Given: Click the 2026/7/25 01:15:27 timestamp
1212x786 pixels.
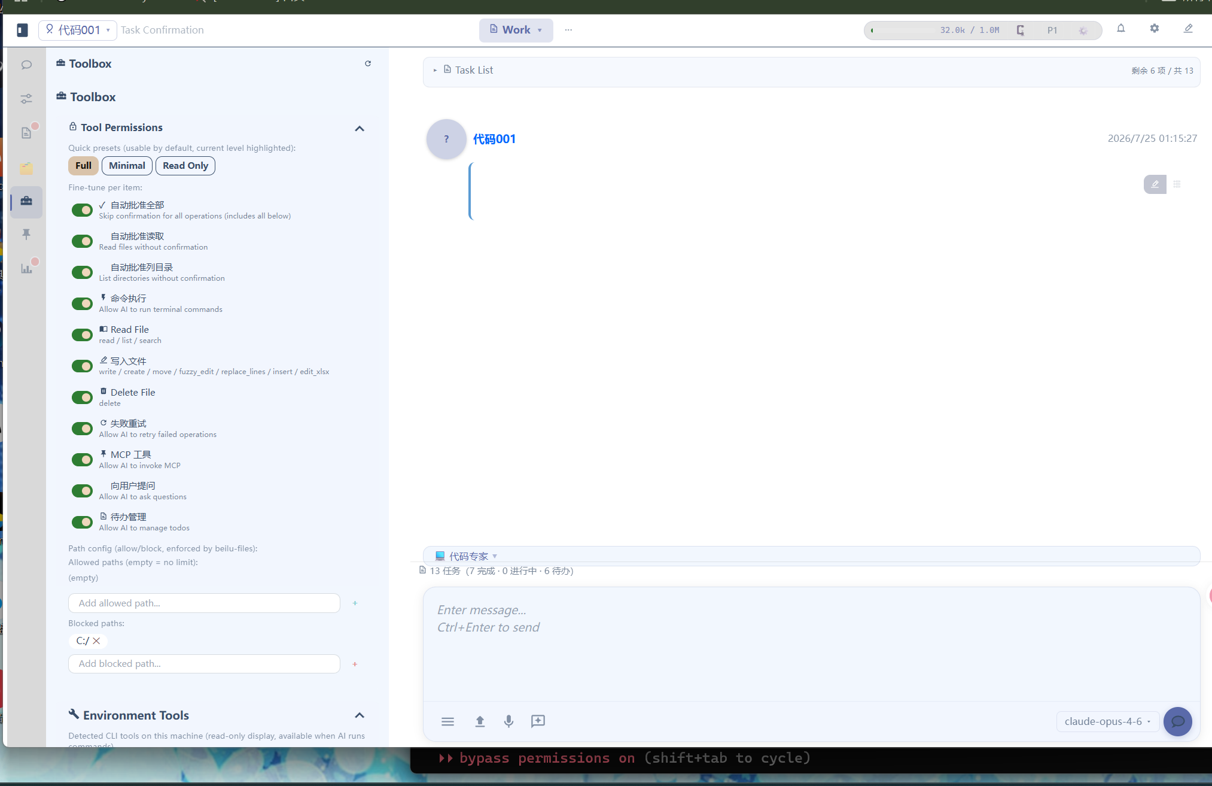Looking at the screenshot, I should [x=1152, y=138].
